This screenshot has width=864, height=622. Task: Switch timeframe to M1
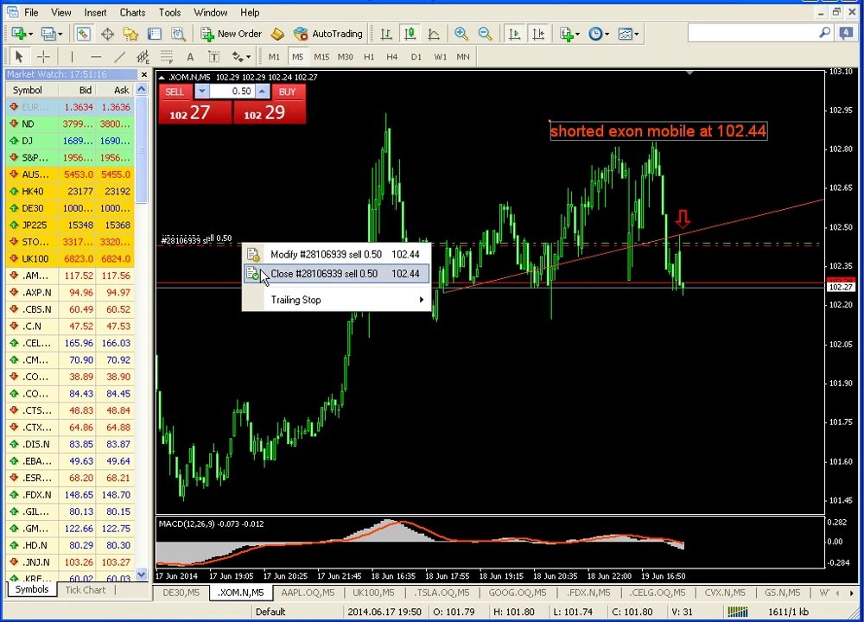274,57
